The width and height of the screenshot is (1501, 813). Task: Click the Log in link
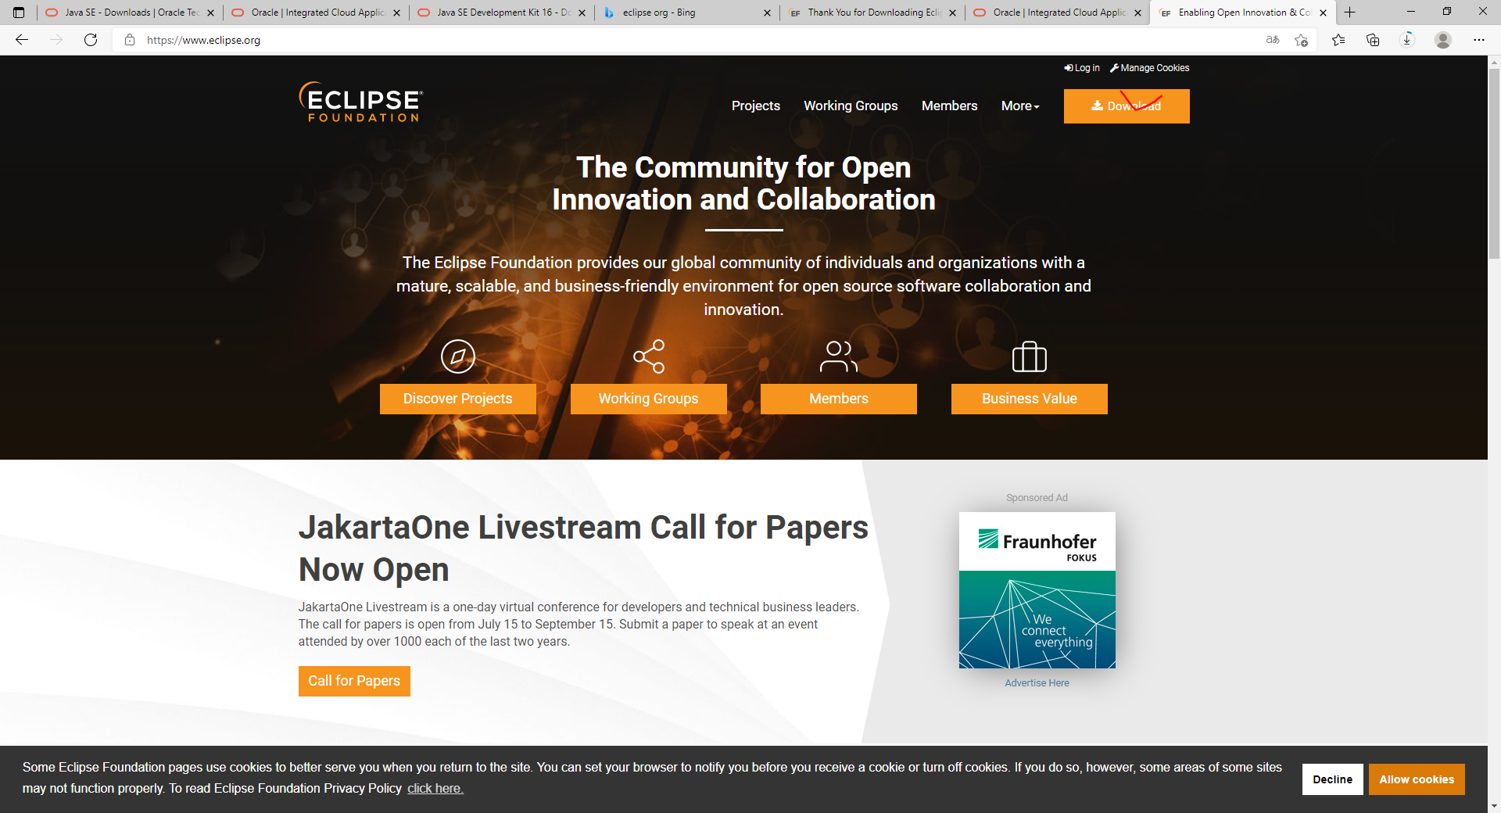click(x=1082, y=68)
